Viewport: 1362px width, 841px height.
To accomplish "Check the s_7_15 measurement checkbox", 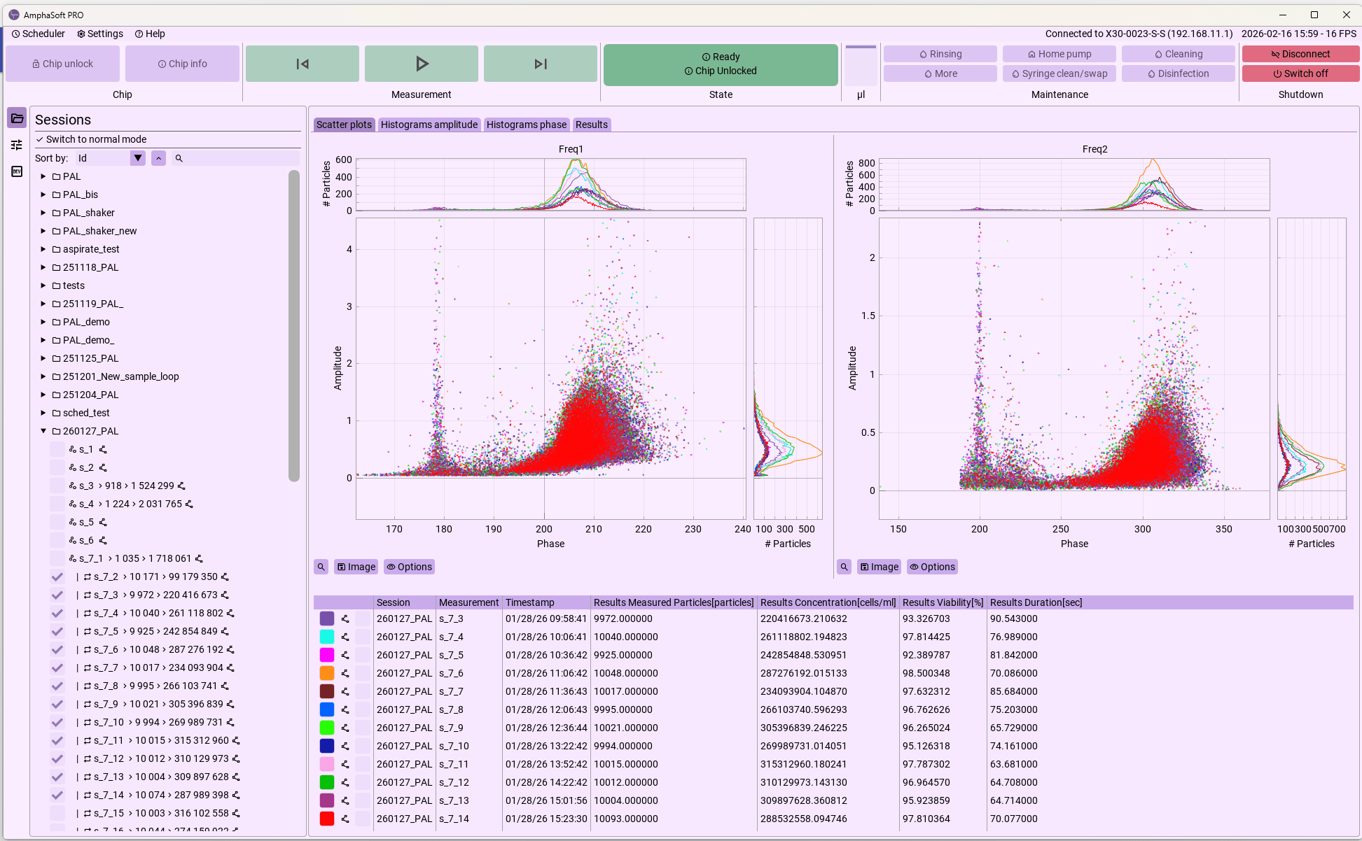I will [x=57, y=814].
